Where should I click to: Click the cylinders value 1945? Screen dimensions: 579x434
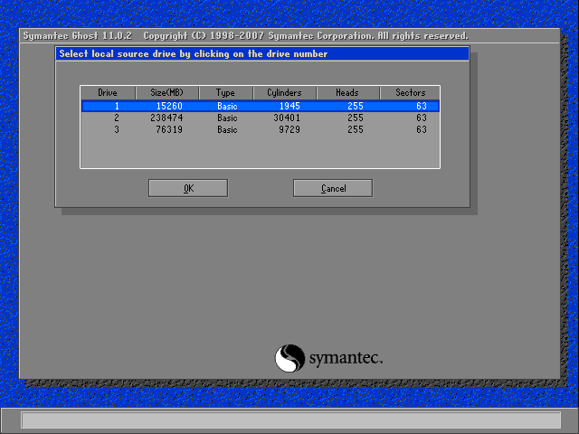tap(289, 107)
